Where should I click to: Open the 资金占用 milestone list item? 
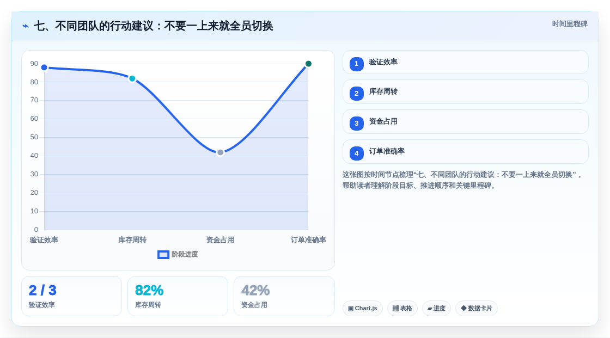coord(465,122)
